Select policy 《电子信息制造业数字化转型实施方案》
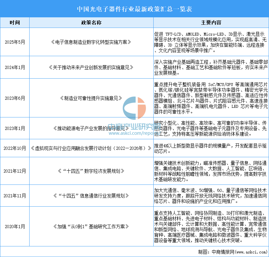 (91, 42)
